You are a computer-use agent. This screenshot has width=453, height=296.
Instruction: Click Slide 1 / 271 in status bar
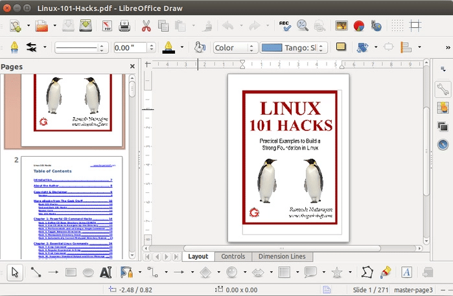(371, 290)
